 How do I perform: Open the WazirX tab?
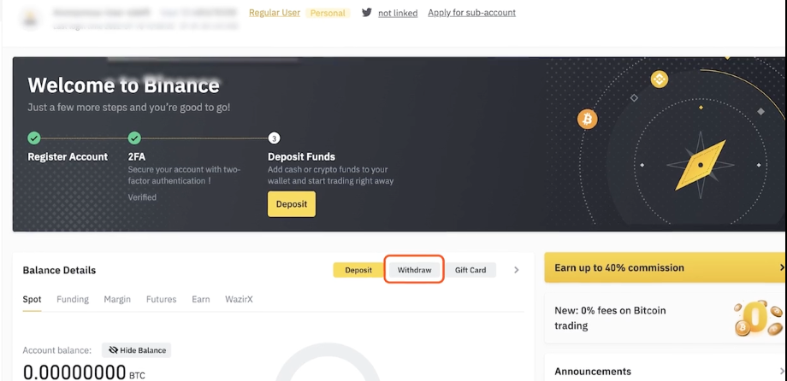239,300
